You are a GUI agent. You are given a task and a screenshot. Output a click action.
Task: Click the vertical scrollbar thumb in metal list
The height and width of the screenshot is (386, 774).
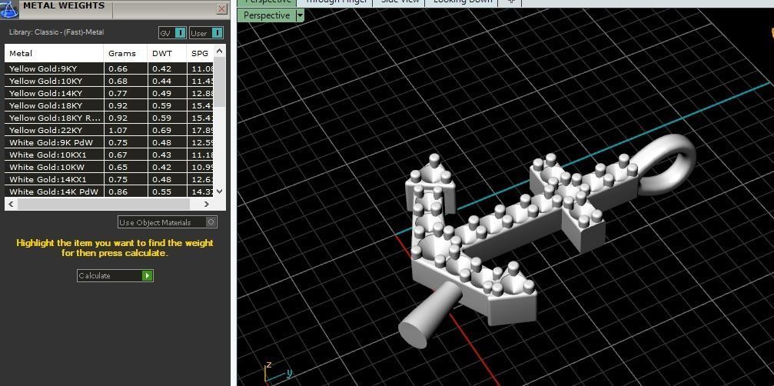tap(220, 81)
